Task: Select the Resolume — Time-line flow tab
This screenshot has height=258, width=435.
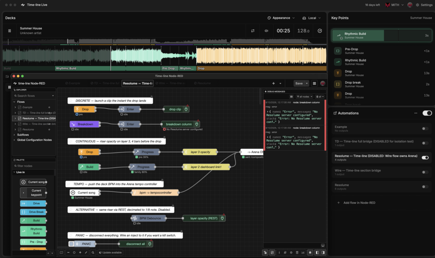Action: coord(138,83)
